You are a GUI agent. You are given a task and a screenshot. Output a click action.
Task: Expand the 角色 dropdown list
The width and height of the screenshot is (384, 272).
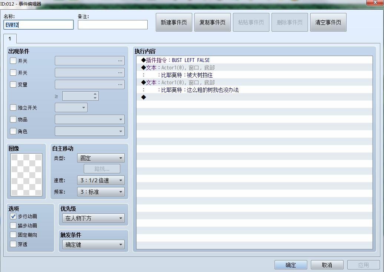point(90,131)
